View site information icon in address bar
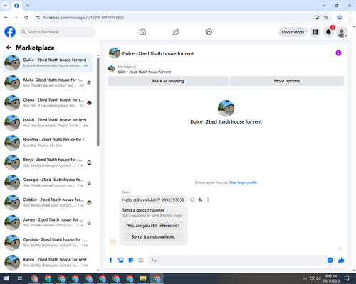Screen dimensions: 356x284 (38, 17)
